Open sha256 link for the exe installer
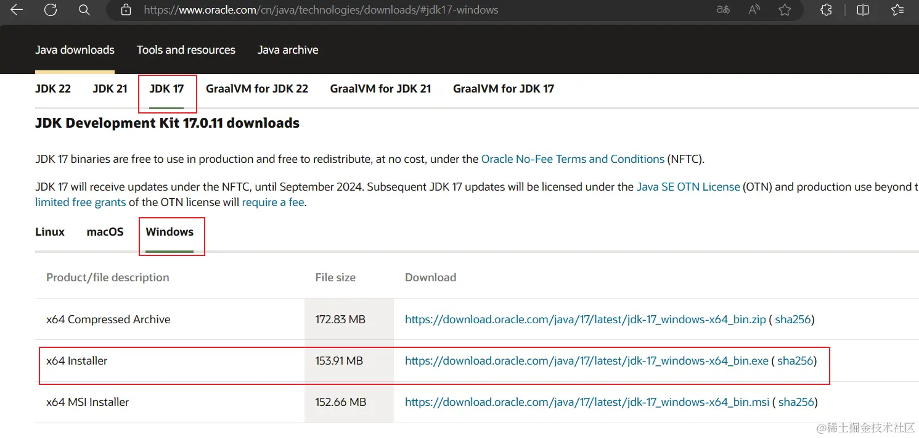The height and width of the screenshot is (438, 919). click(x=795, y=361)
